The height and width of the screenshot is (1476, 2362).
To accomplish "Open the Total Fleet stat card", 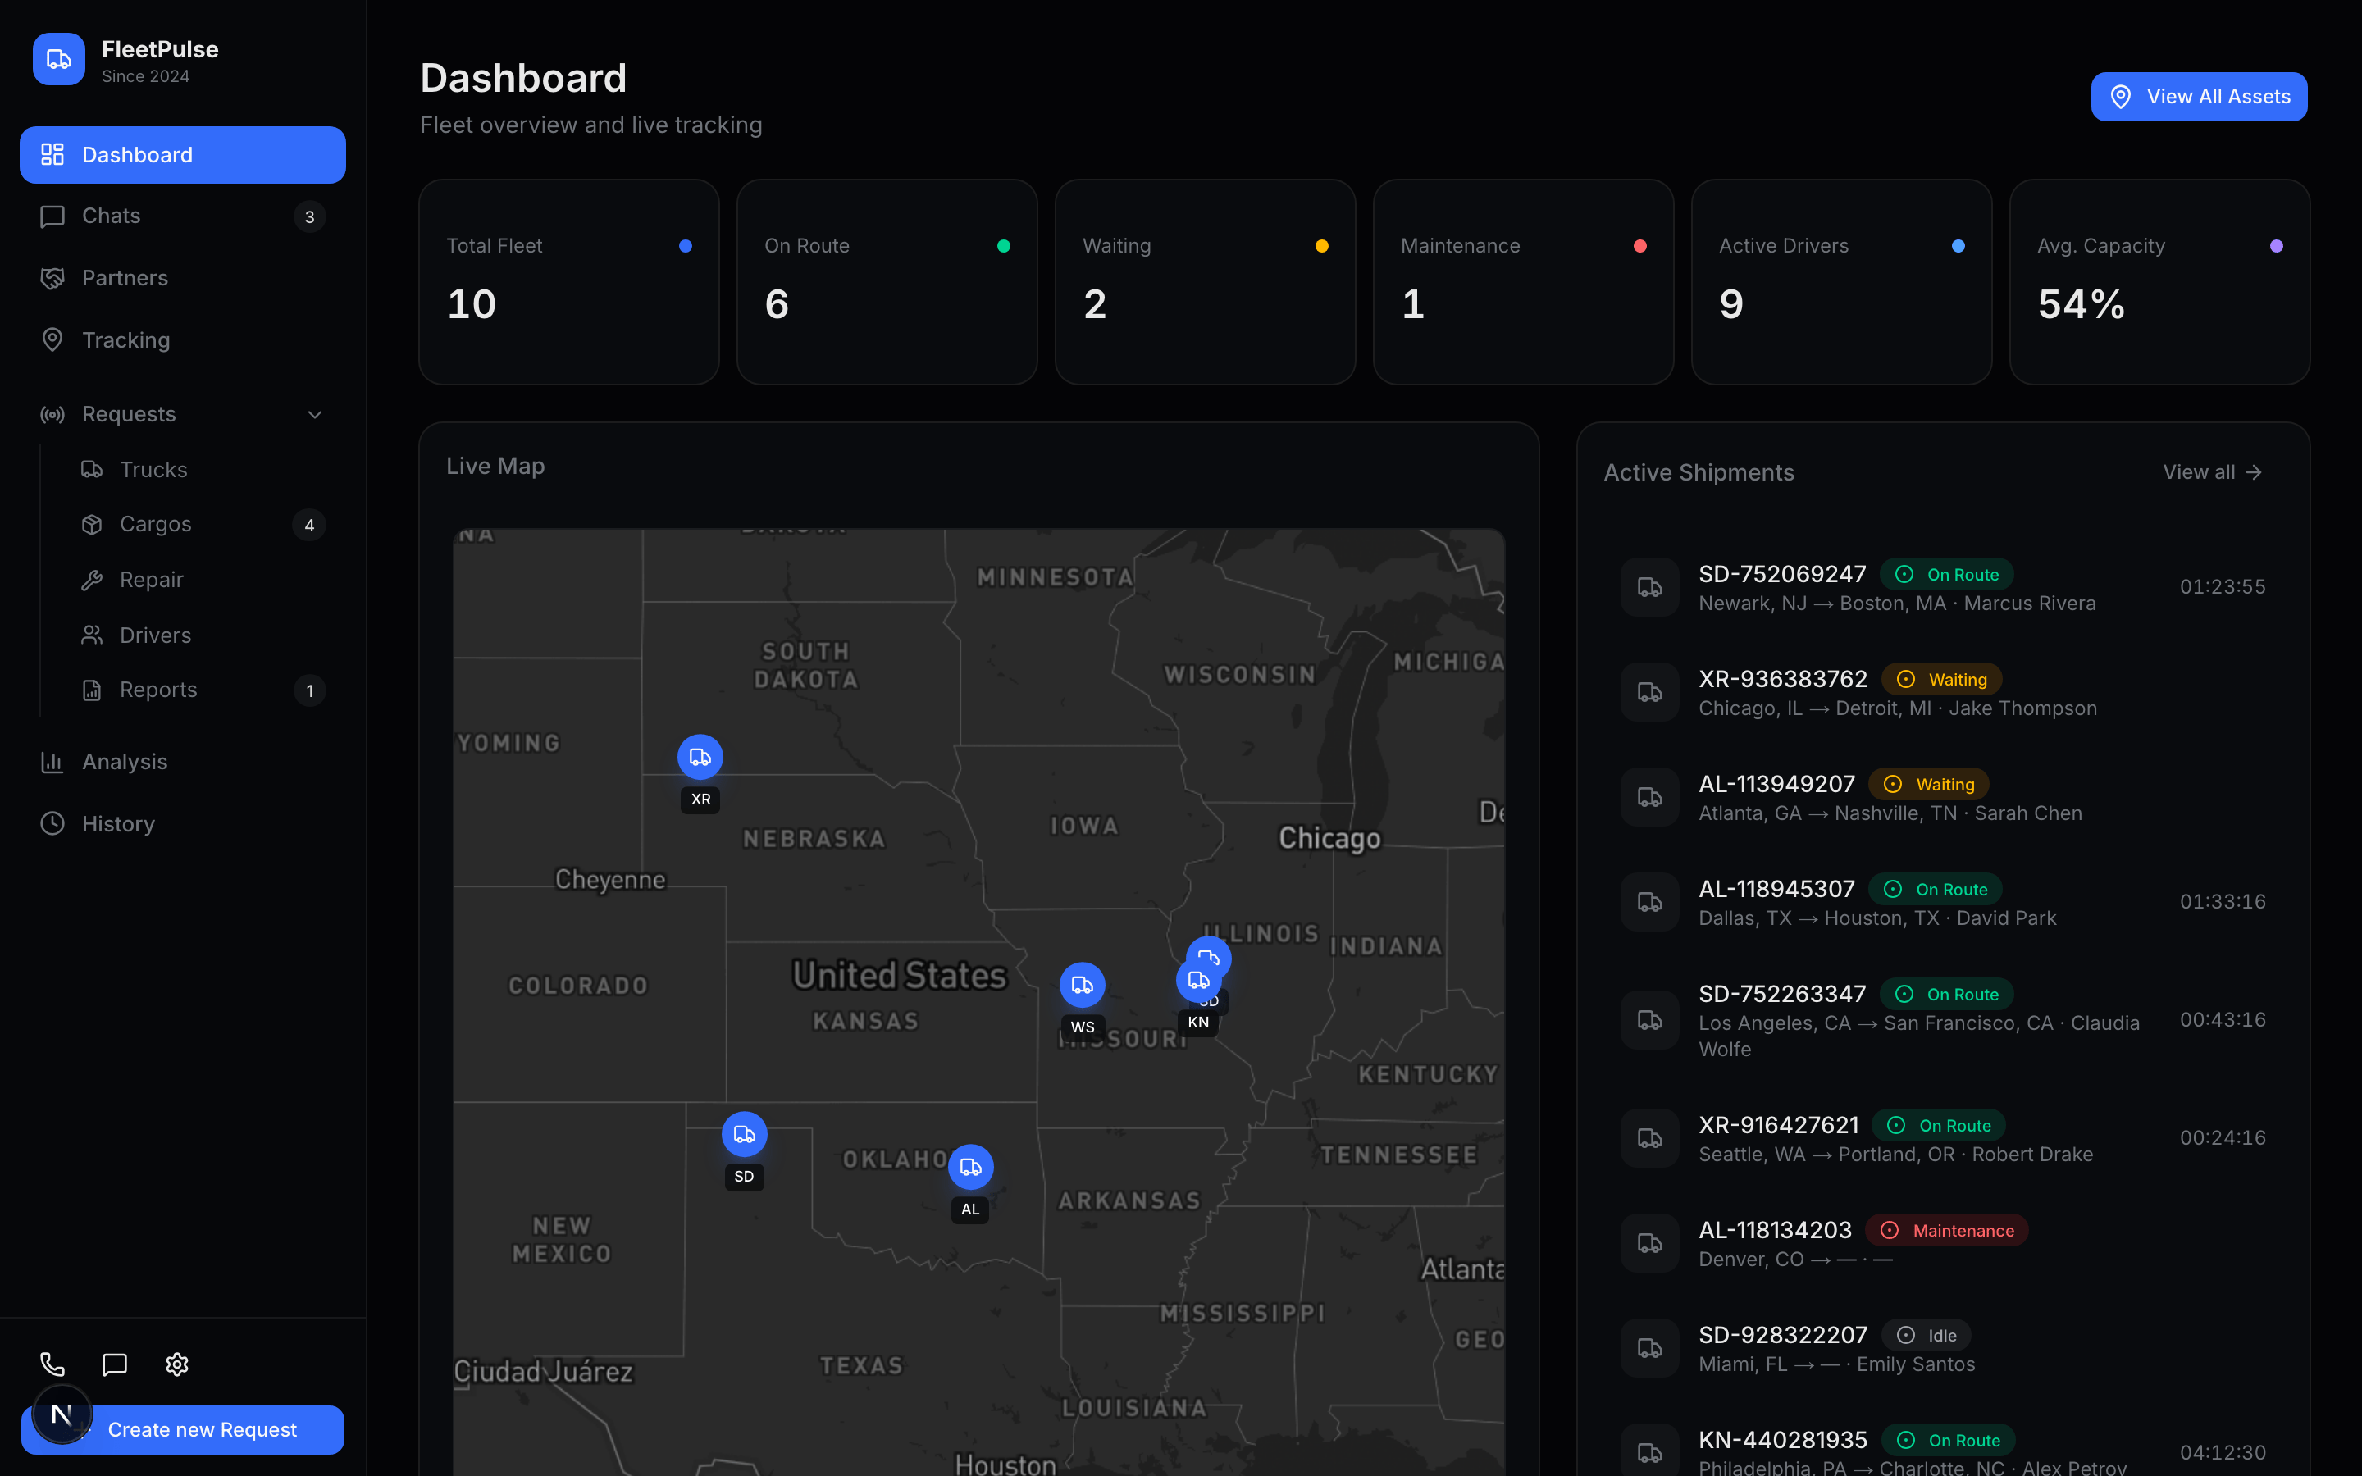I will 569,282.
